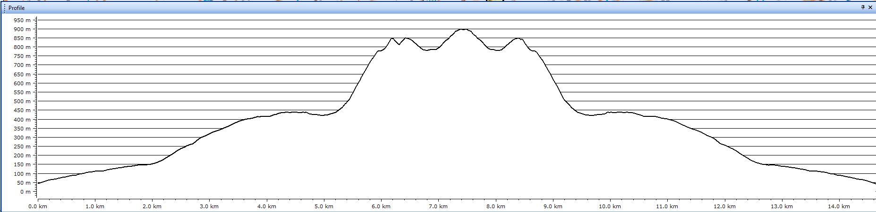Click the 300 m elevation label
The image size is (876, 212).
tap(22, 138)
